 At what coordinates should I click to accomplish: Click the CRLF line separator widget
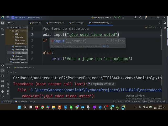pyautogui.click(x=120, y=101)
